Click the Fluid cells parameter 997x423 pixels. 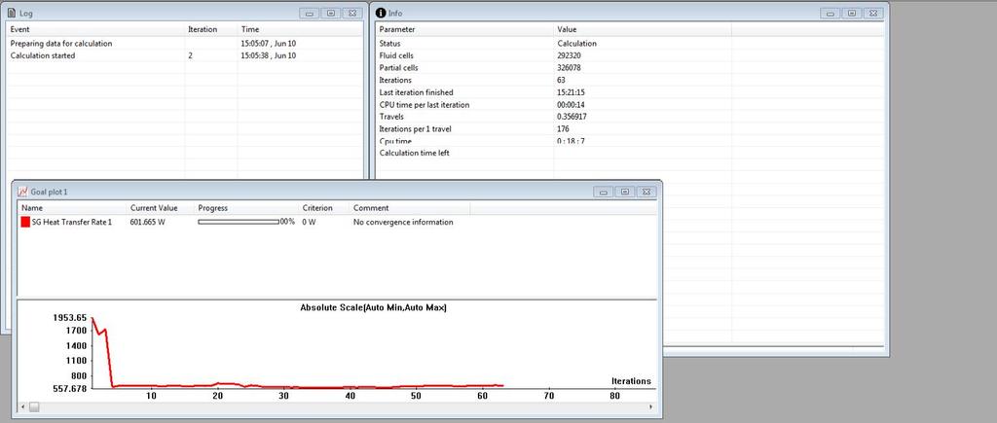click(396, 55)
